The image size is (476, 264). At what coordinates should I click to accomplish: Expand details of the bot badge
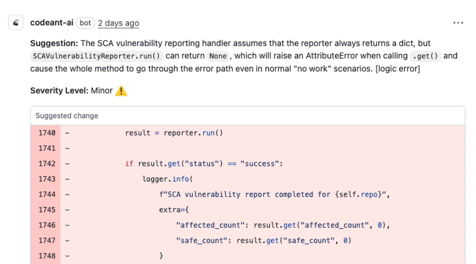(x=85, y=23)
